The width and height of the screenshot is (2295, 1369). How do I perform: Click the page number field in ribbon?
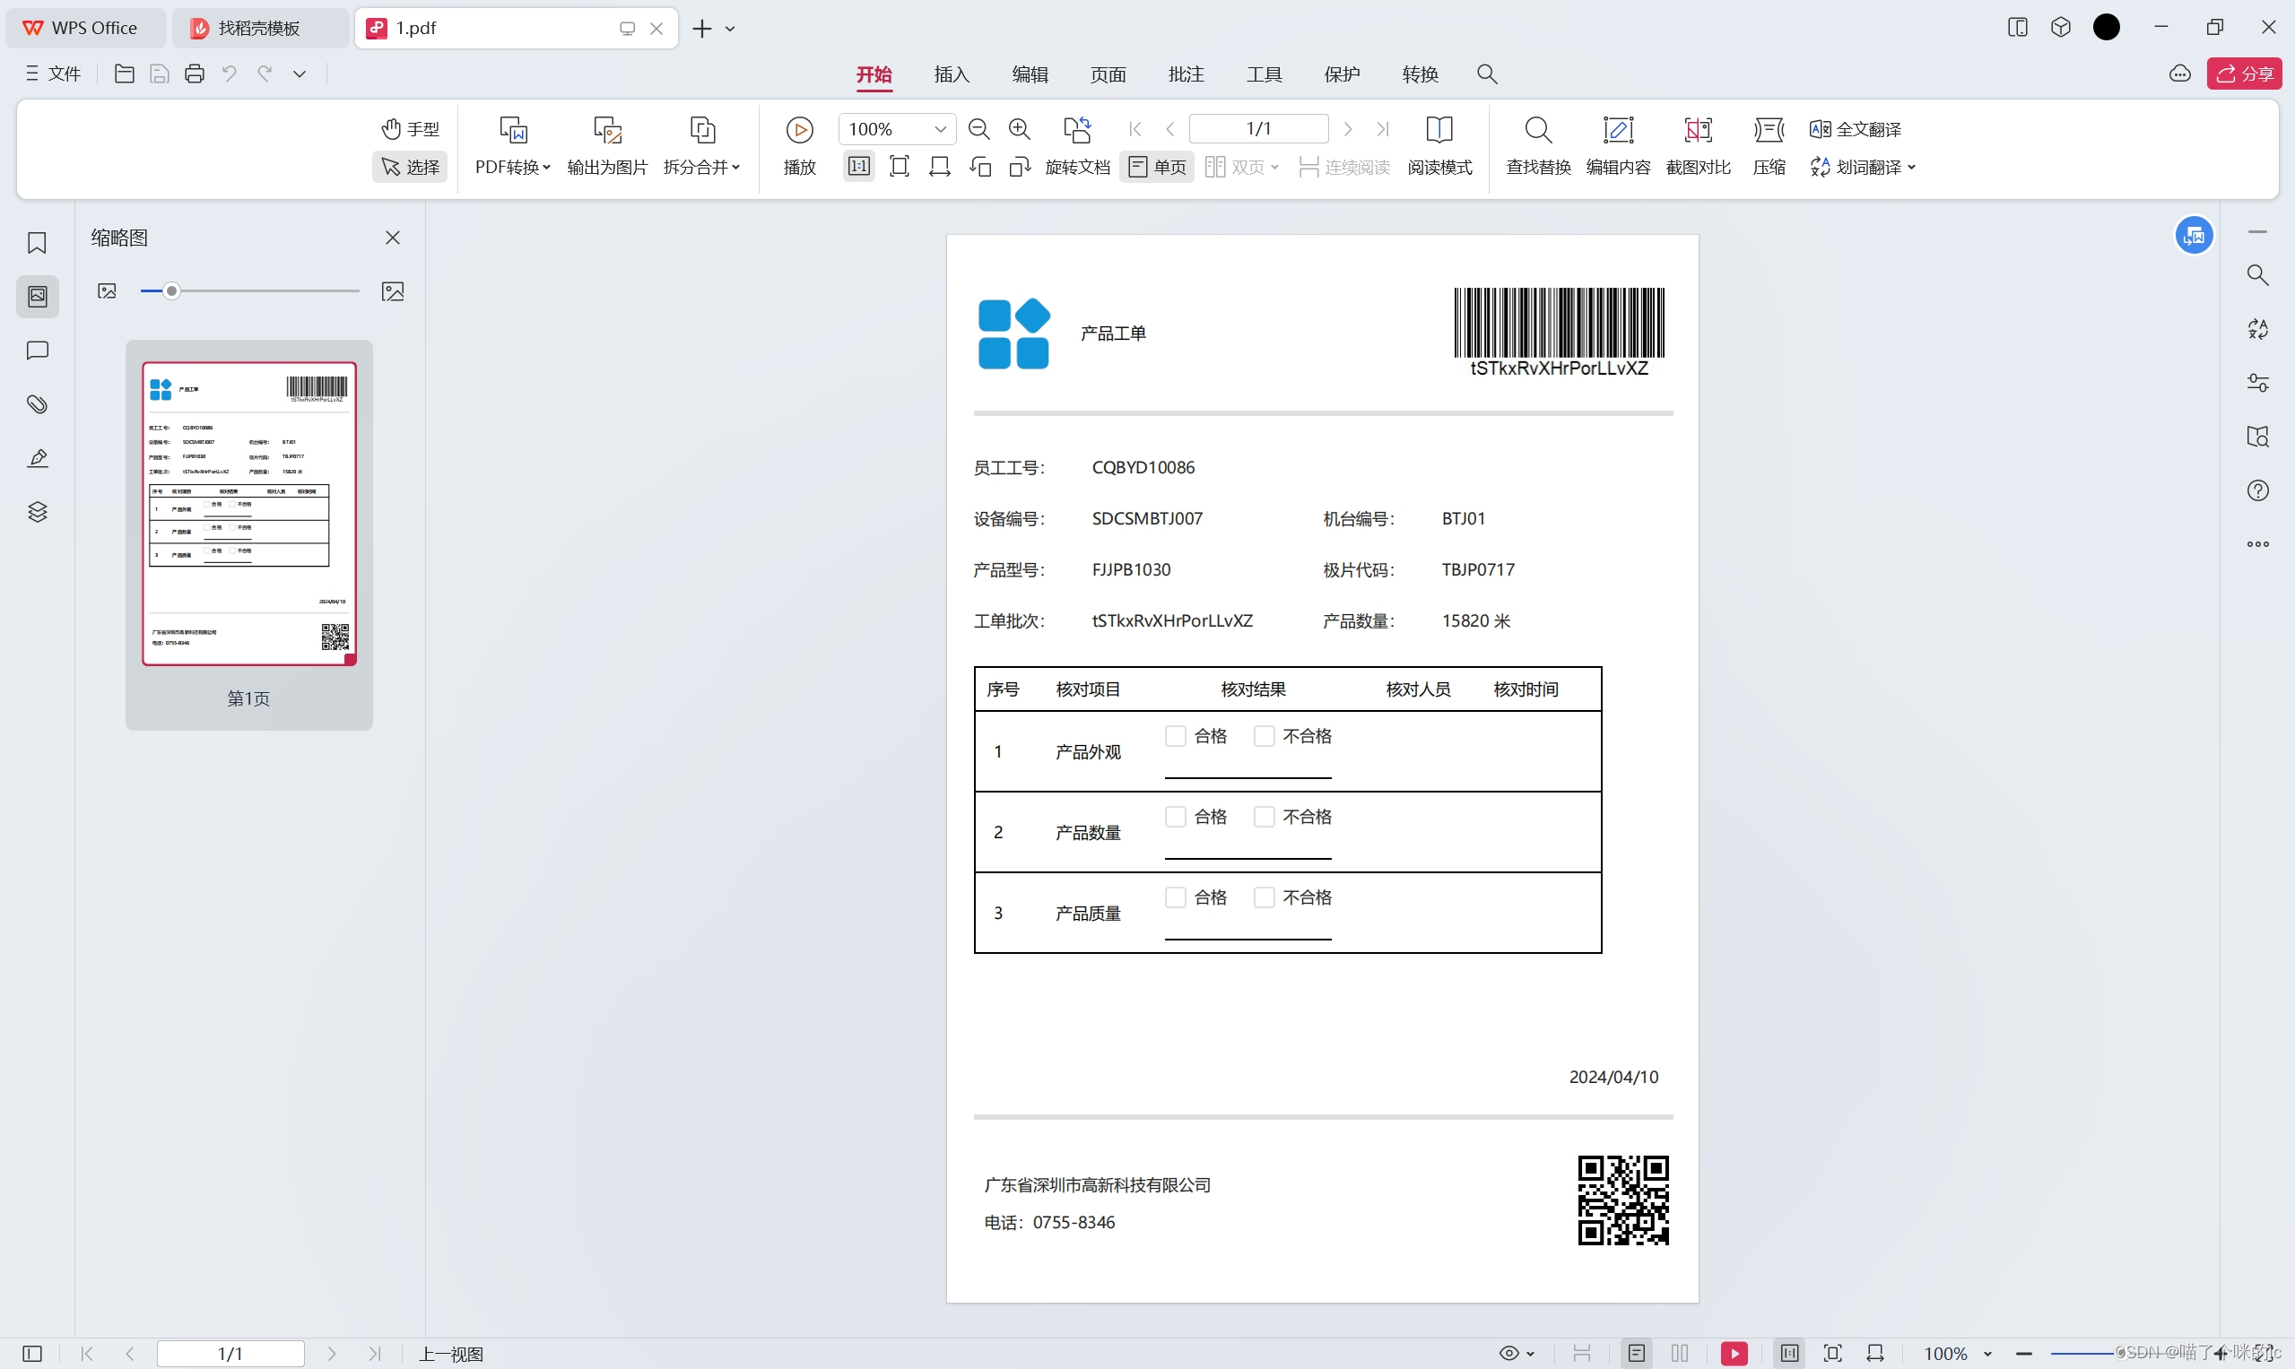1258,129
